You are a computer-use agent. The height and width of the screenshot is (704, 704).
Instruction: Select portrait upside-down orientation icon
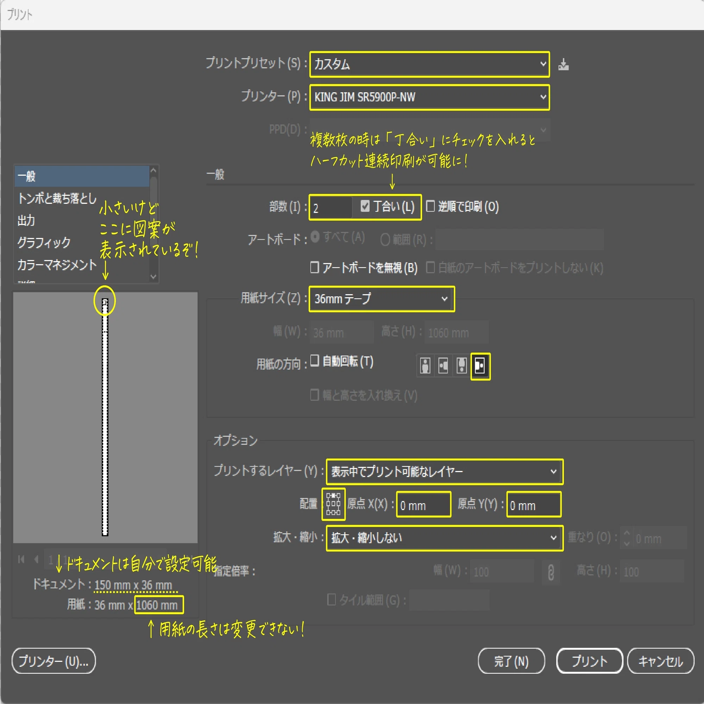(461, 365)
